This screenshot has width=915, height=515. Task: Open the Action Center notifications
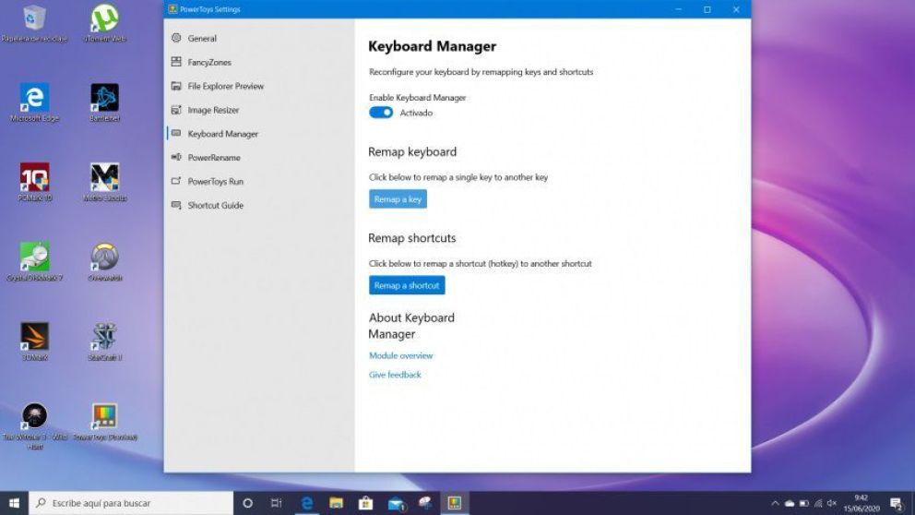click(x=897, y=503)
